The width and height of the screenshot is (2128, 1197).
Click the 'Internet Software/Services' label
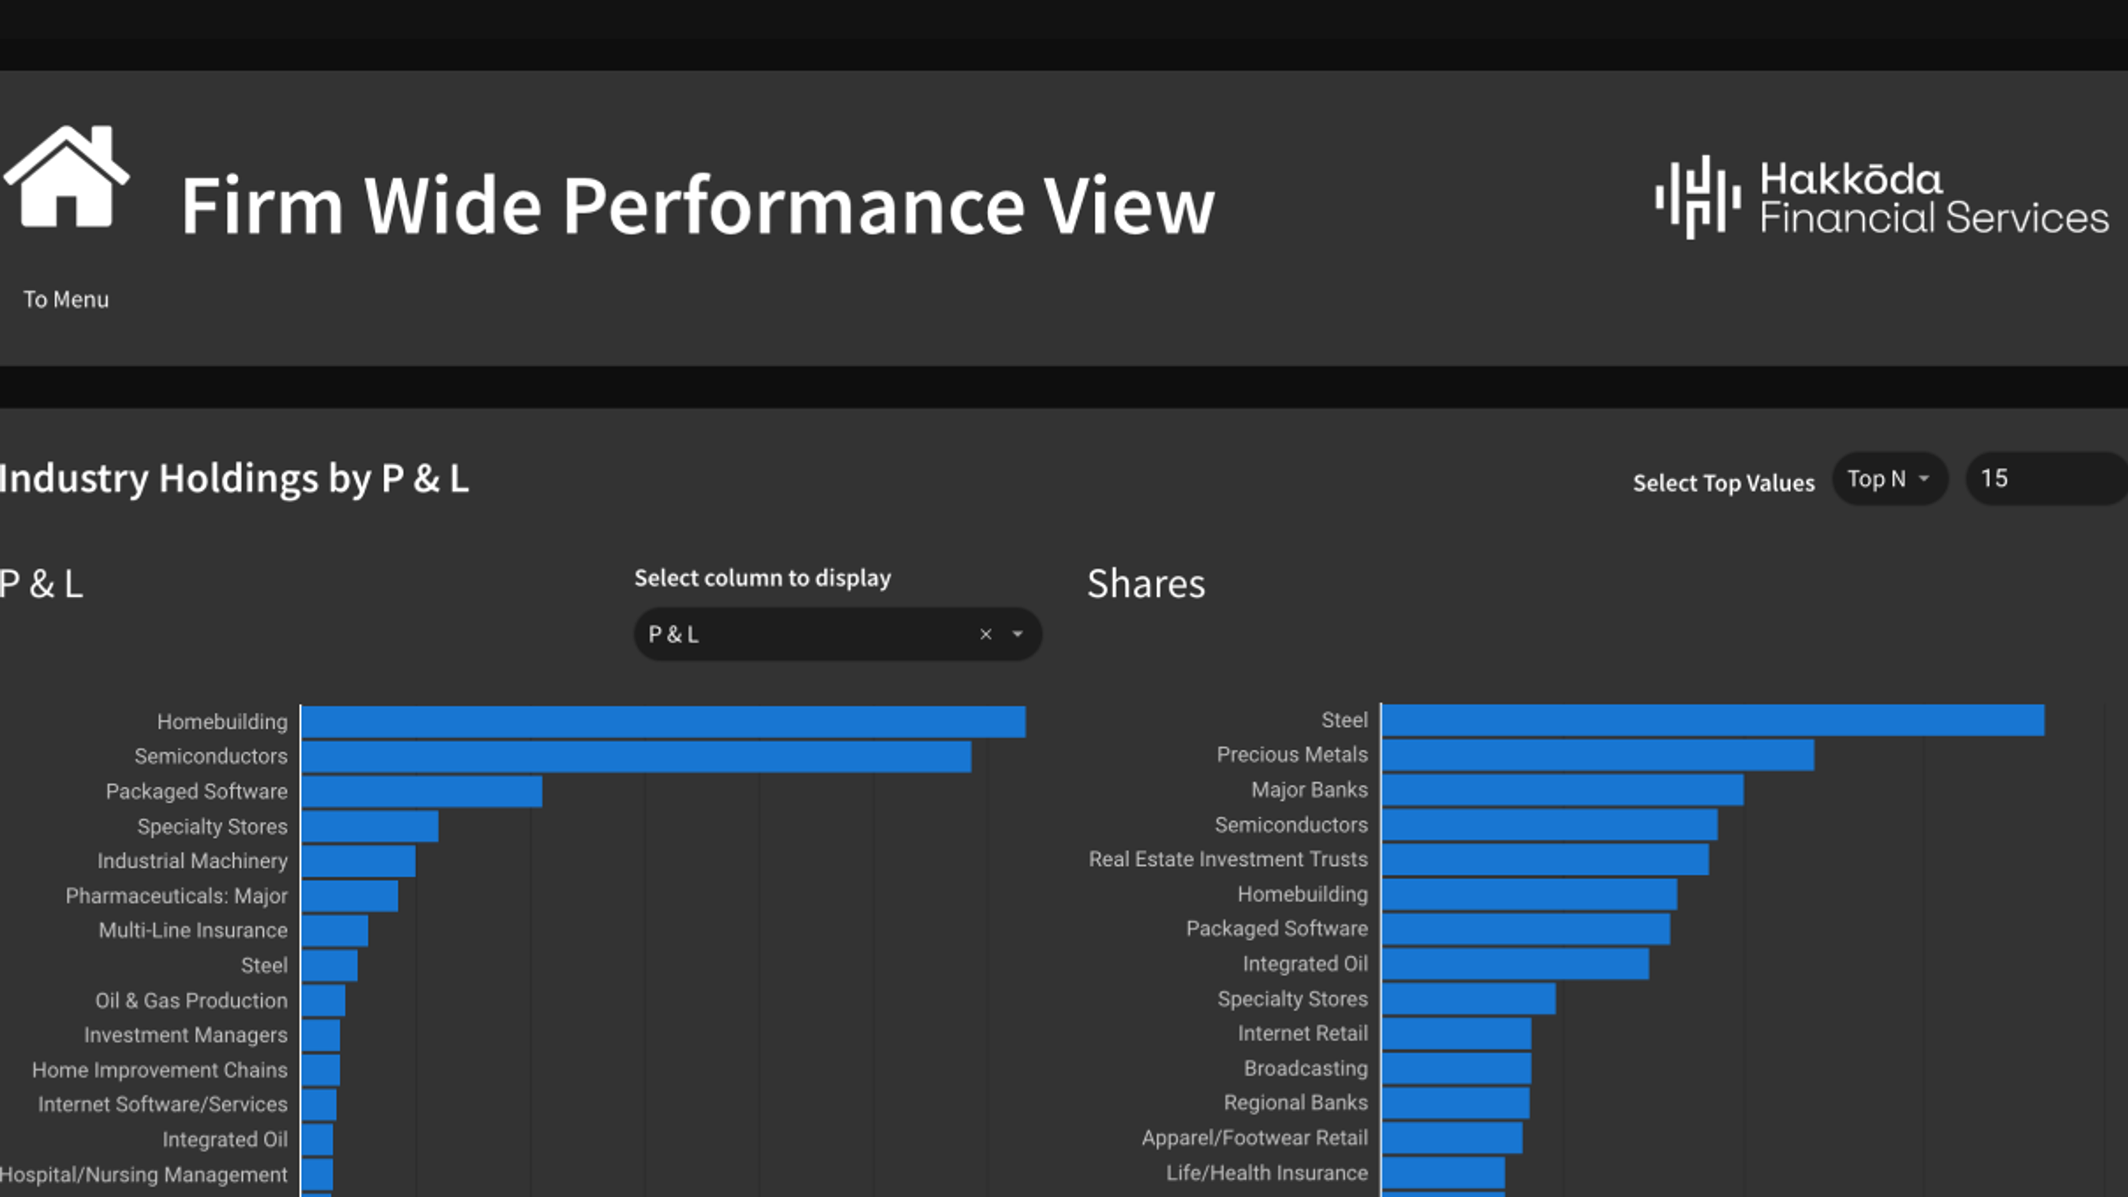(x=163, y=1104)
